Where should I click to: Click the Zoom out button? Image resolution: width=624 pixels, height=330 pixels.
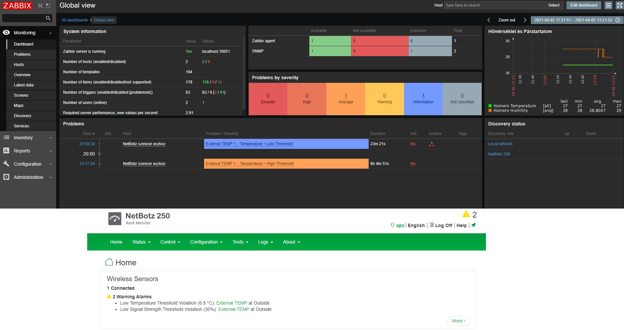click(507, 20)
